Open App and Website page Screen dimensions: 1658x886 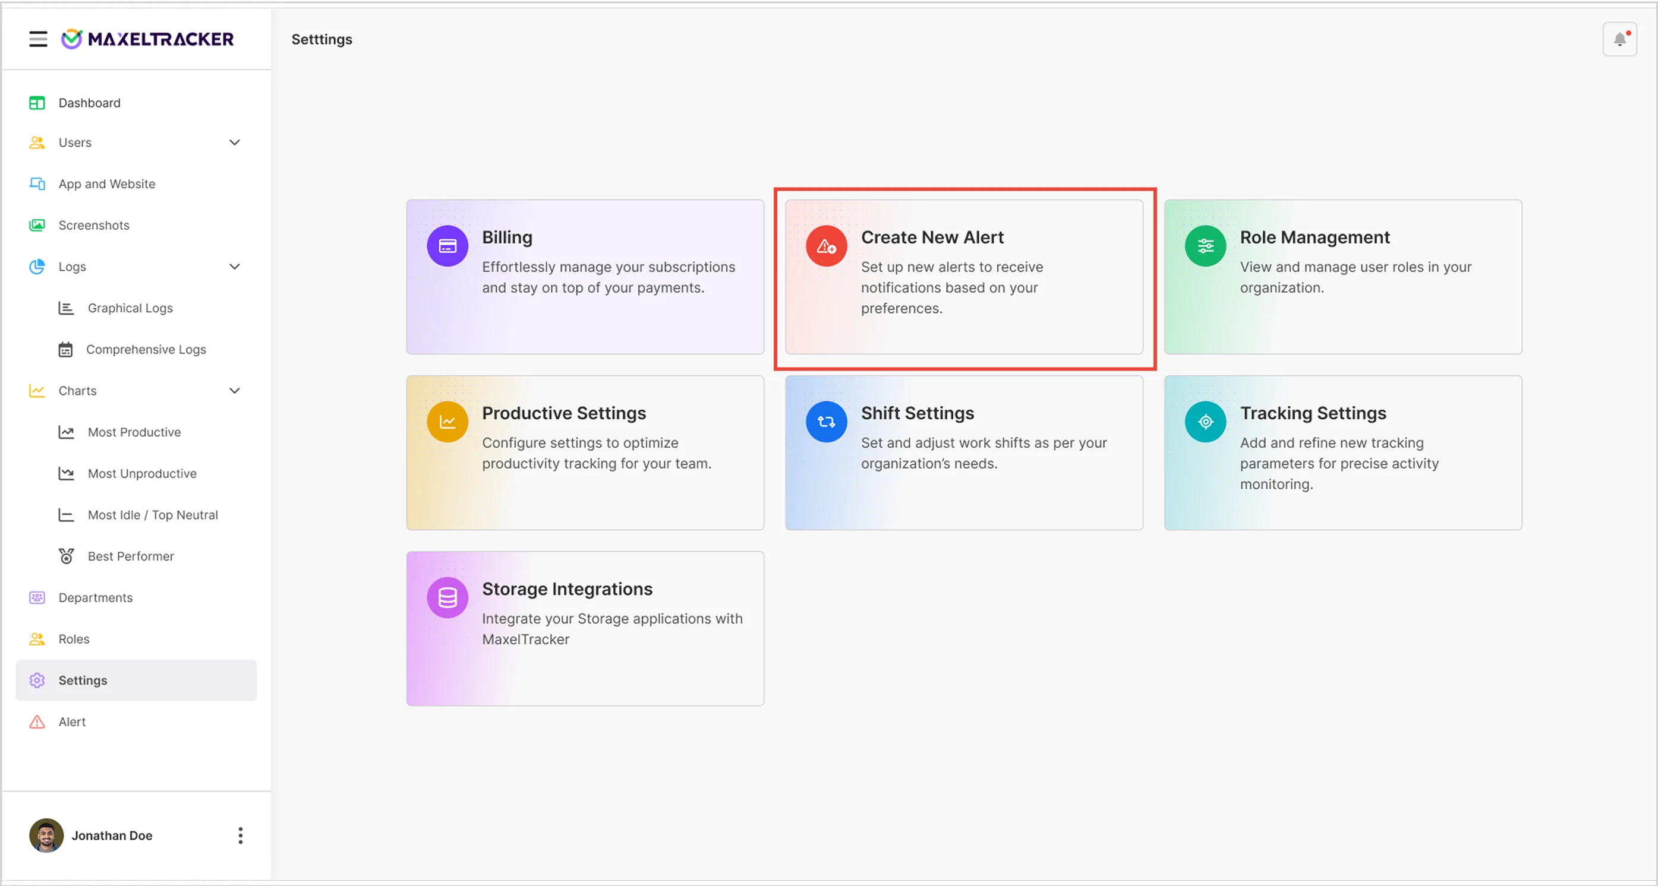click(x=137, y=184)
